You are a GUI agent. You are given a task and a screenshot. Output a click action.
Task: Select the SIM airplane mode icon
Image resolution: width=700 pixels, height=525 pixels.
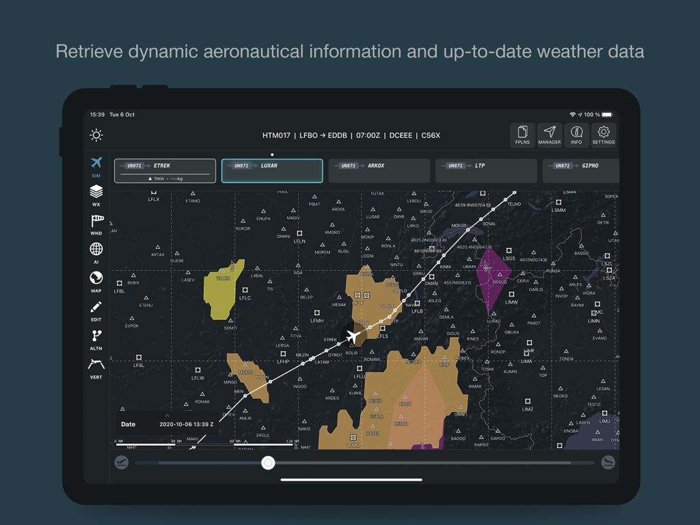(96, 164)
